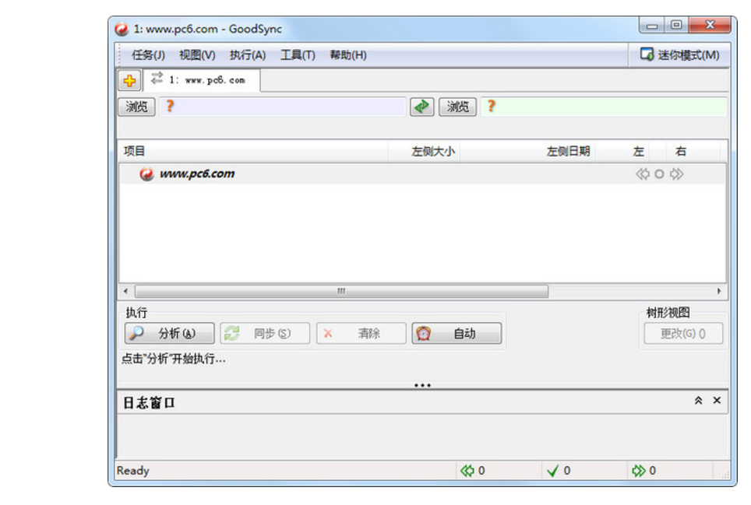
Task: Open the 执行(A) menu
Action: 248,55
